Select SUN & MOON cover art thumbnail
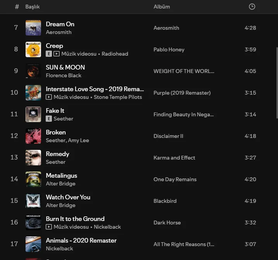 [x=33, y=71]
